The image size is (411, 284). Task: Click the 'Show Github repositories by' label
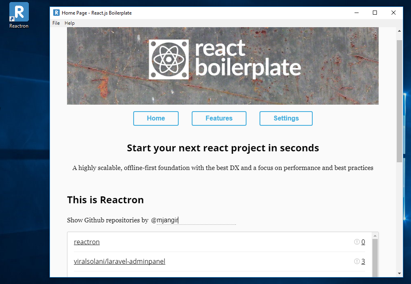tap(108, 220)
